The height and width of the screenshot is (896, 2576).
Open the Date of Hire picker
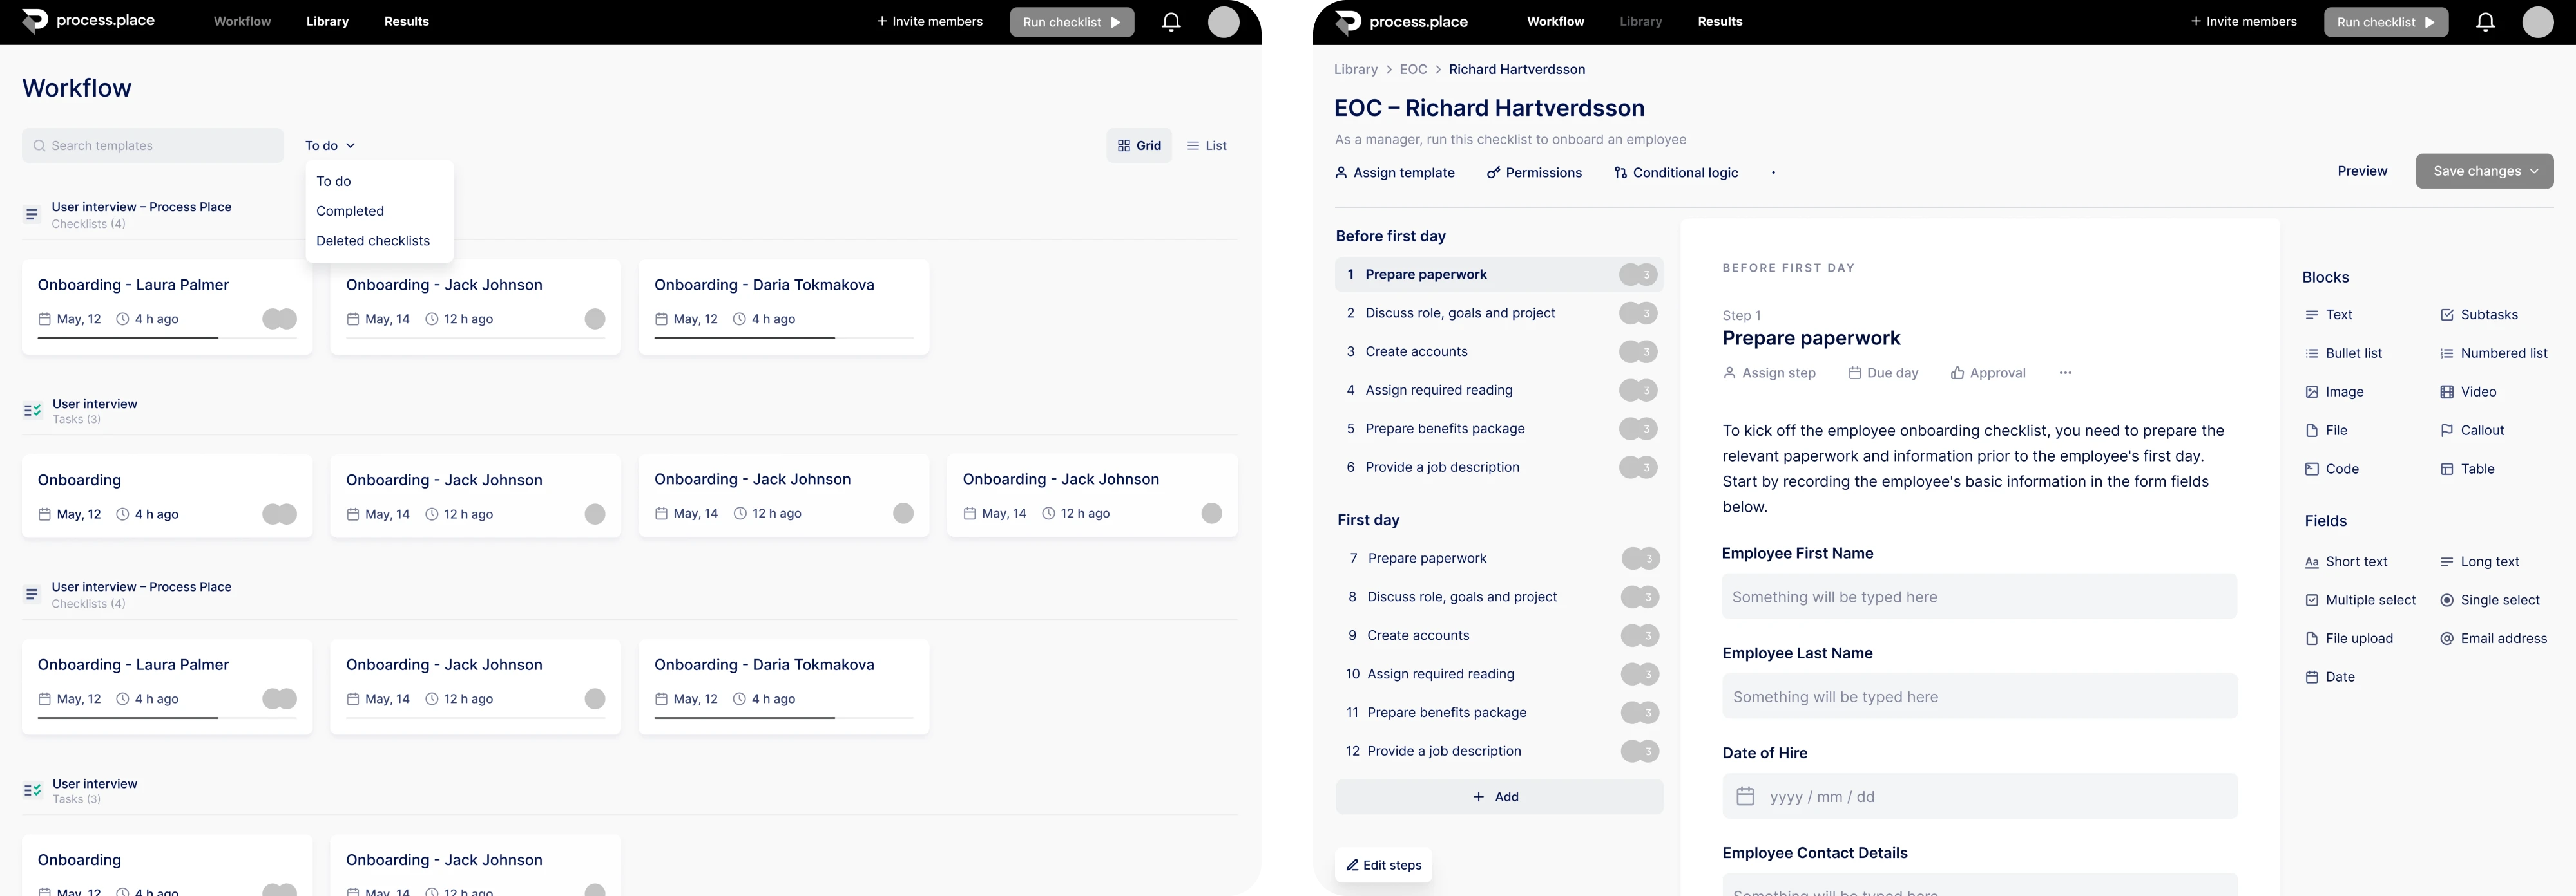coord(1745,796)
